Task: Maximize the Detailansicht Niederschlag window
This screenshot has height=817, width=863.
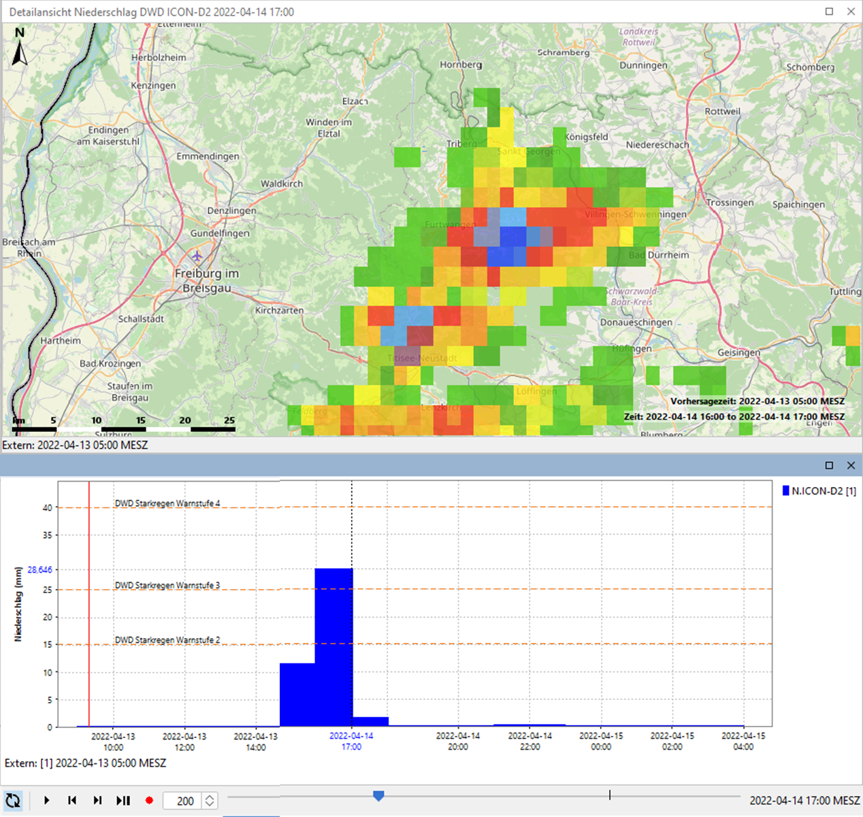Action: [x=829, y=12]
